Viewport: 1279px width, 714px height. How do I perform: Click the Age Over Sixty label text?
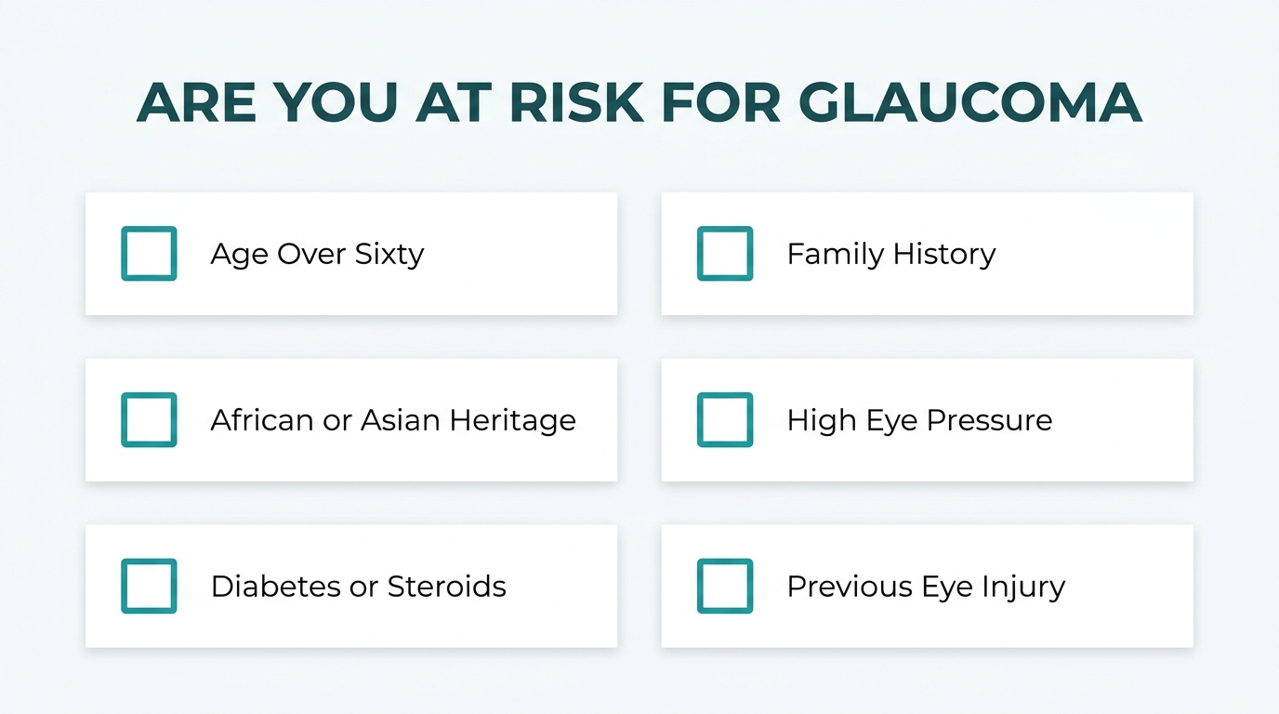click(x=317, y=254)
